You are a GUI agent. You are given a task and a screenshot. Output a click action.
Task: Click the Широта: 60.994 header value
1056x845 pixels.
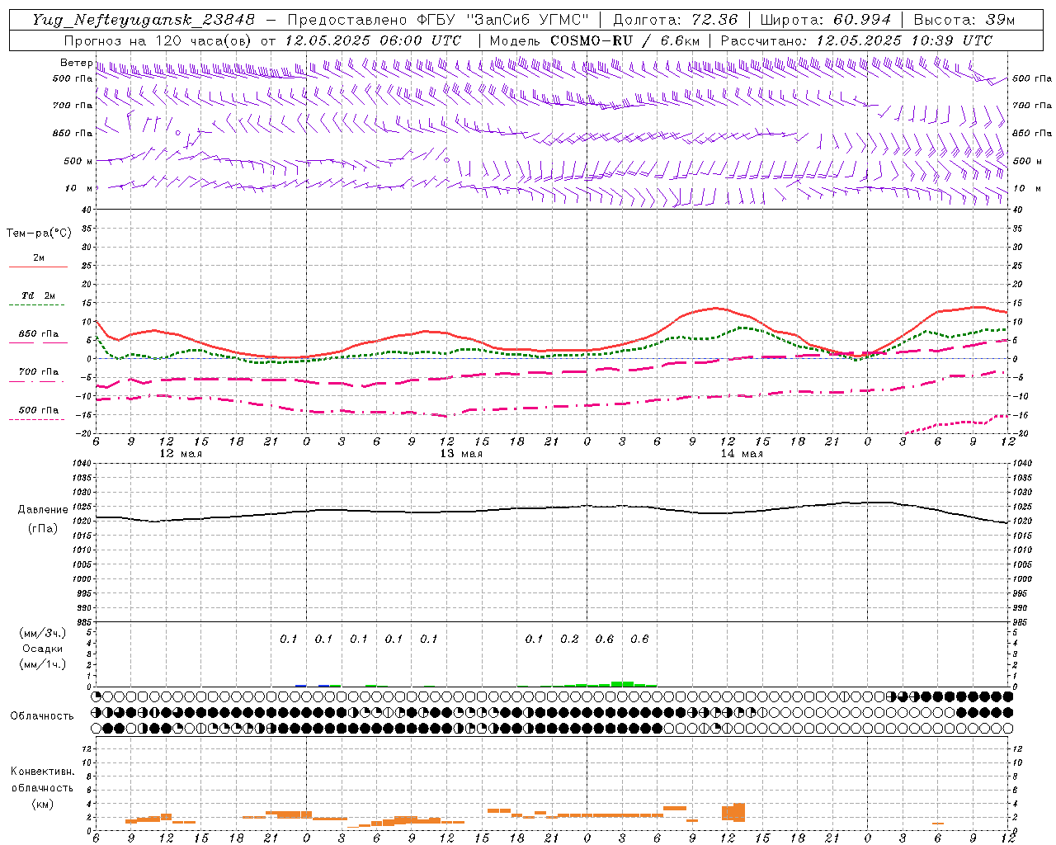(826, 20)
